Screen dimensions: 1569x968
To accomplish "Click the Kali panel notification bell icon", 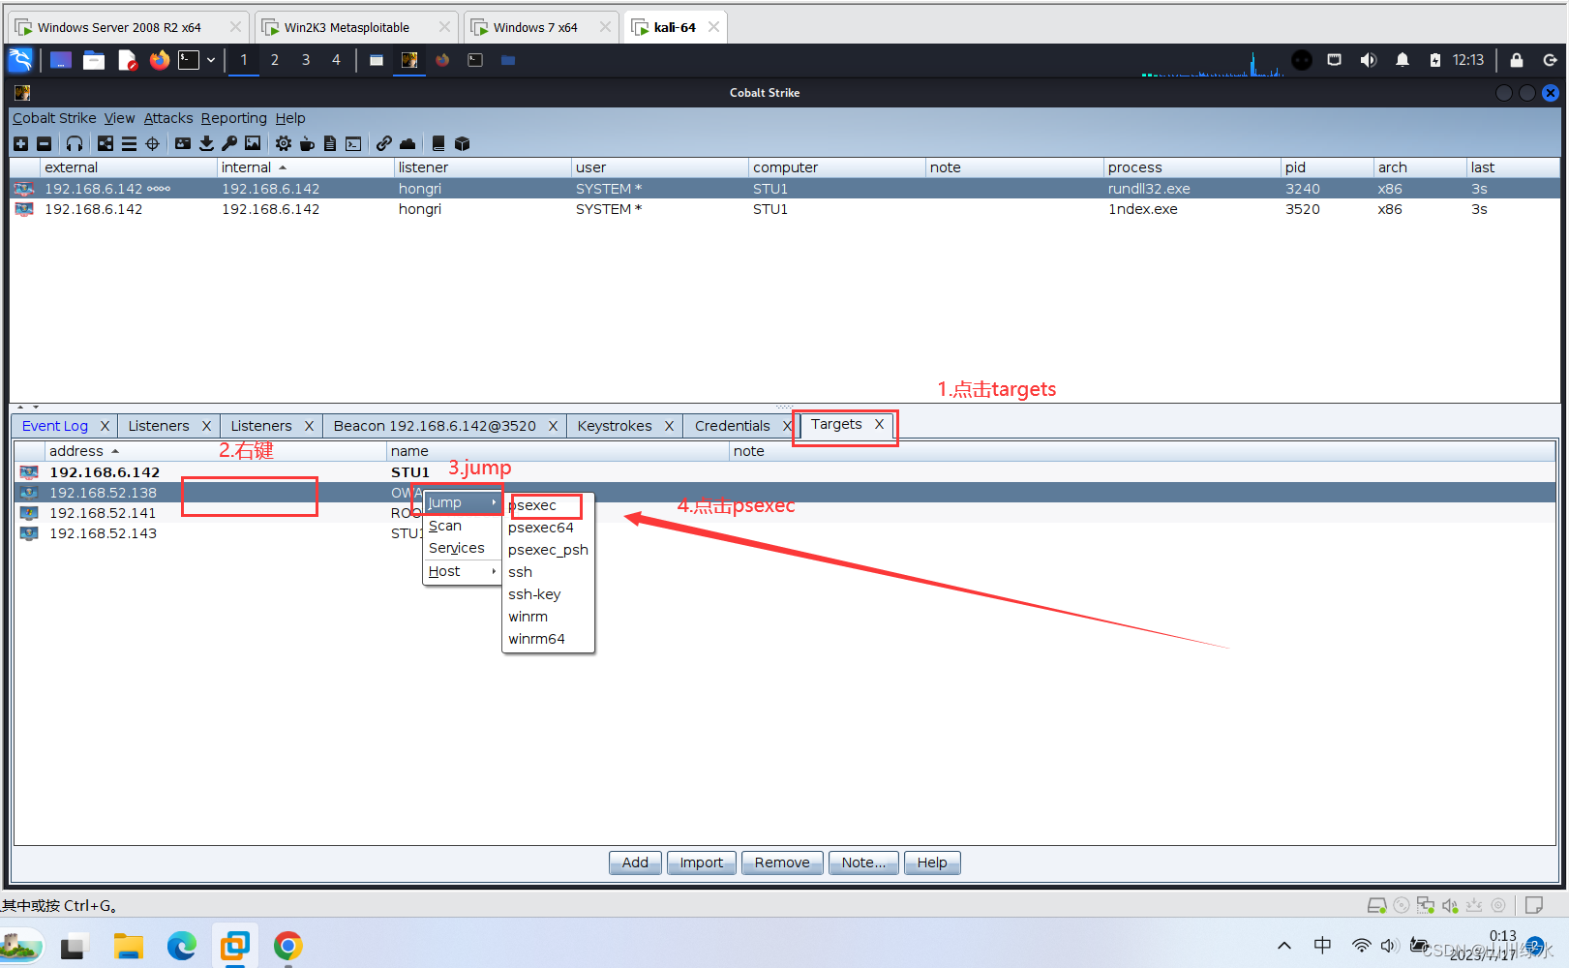I will tap(1403, 60).
